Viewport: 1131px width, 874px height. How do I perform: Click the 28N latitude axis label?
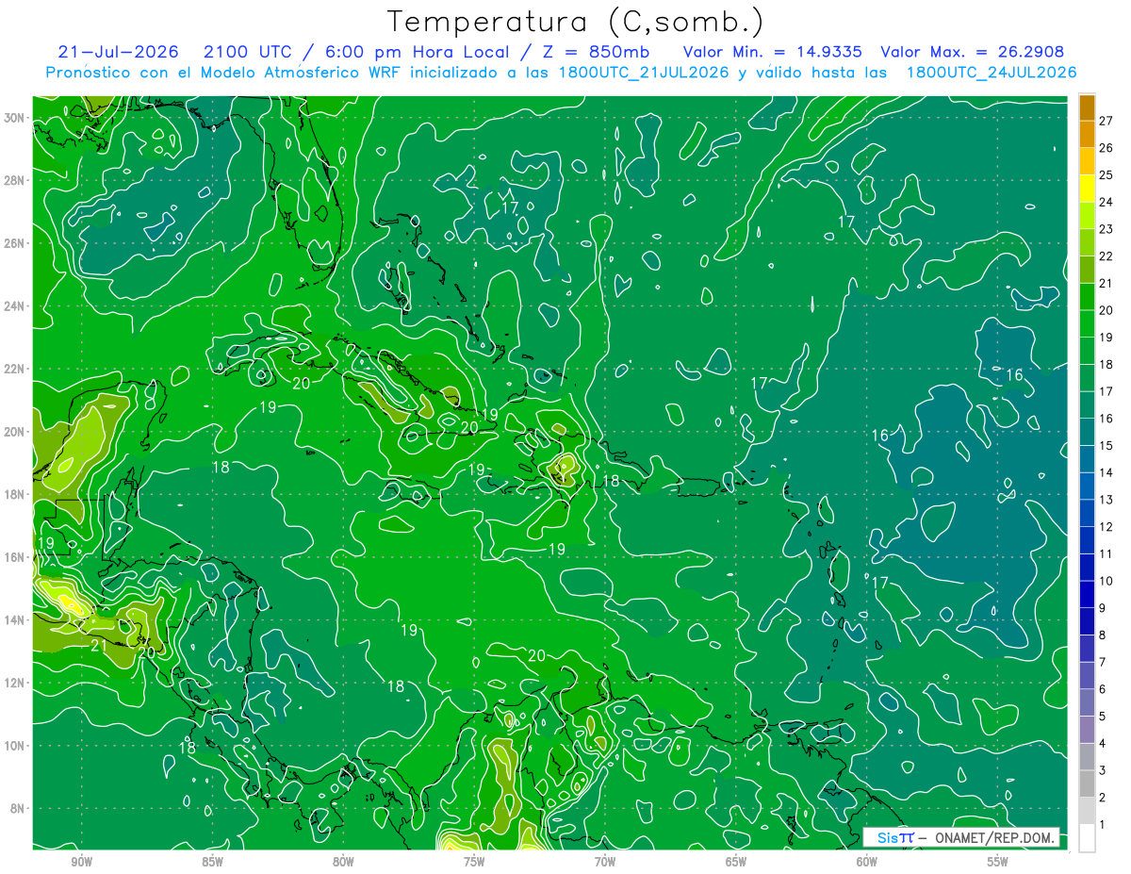pos(14,180)
